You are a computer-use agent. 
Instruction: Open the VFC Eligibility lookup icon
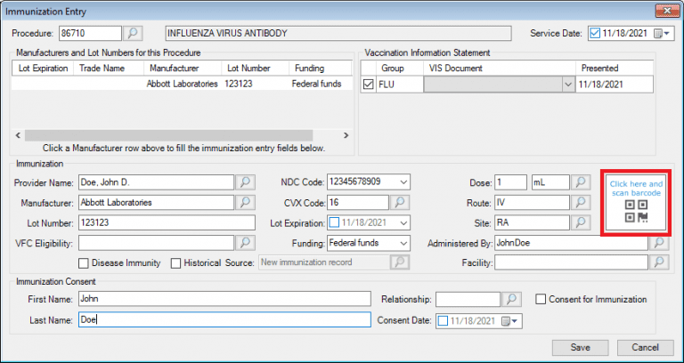pos(245,242)
